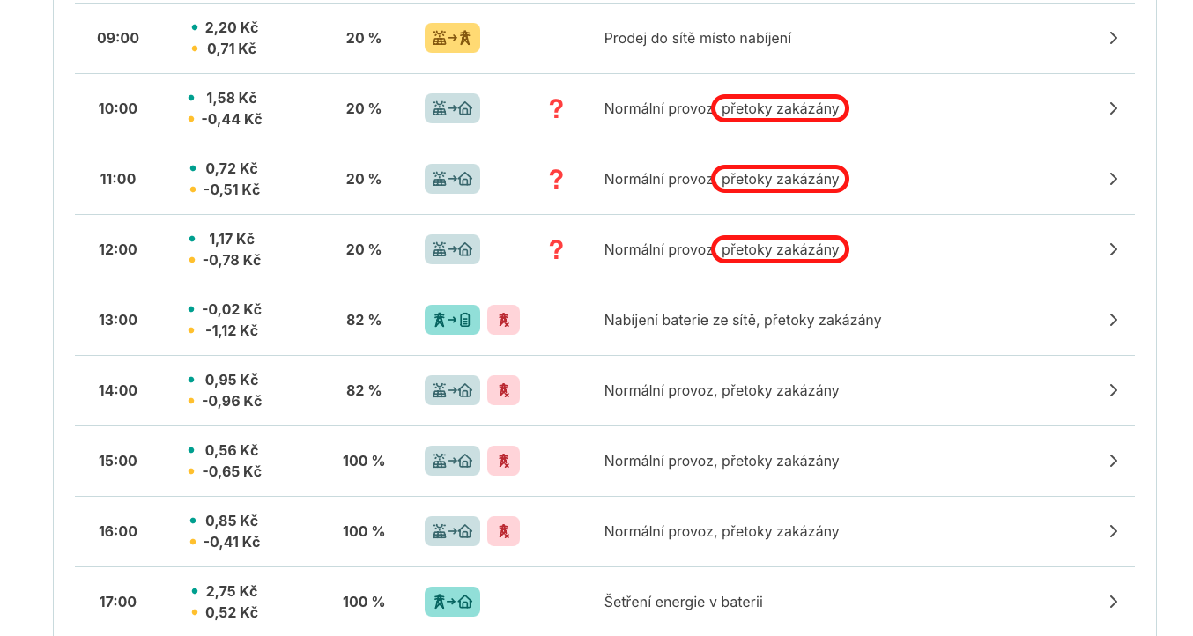Open details via the 14:00 row chevron
Screen dimensions: 1193x636
[x=1113, y=390]
